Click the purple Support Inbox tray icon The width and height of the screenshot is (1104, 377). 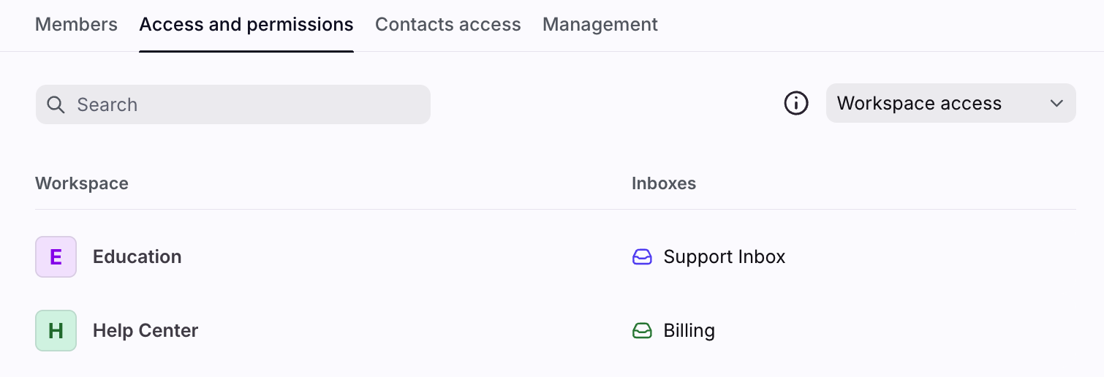[x=642, y=257]
